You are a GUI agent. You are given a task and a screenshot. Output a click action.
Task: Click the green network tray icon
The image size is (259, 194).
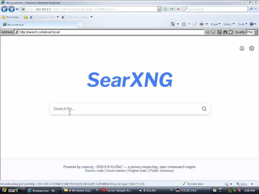234,190
